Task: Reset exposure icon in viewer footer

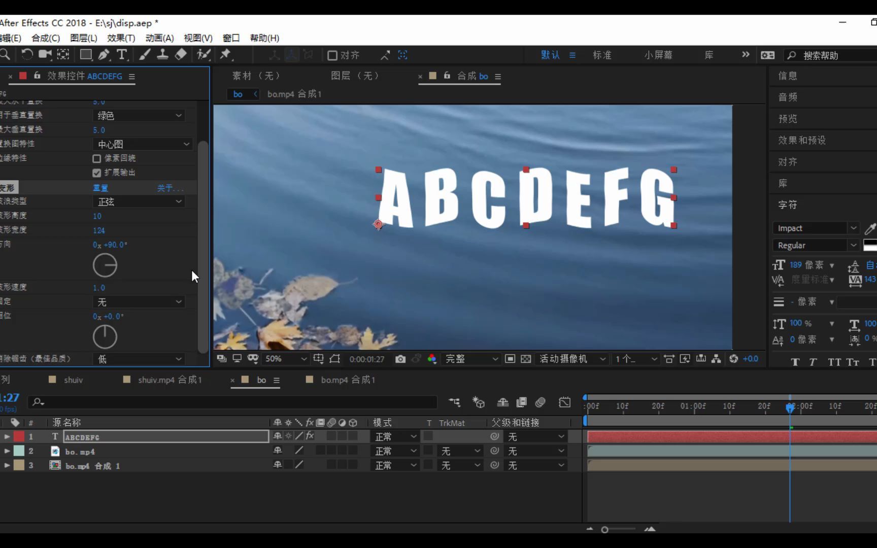Action: (x=733, y=359)
